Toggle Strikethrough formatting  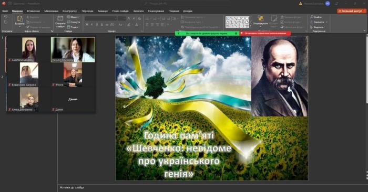[x=107, y=25]
